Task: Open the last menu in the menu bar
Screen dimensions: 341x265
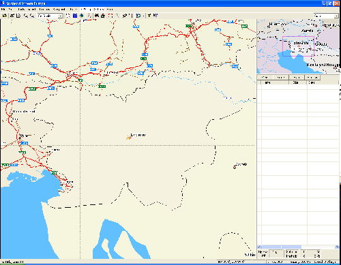Action: click(110, 10)
